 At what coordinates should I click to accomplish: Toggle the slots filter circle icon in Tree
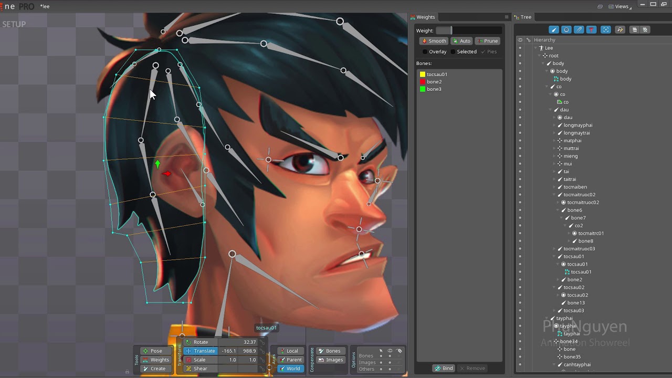(566, 30)
